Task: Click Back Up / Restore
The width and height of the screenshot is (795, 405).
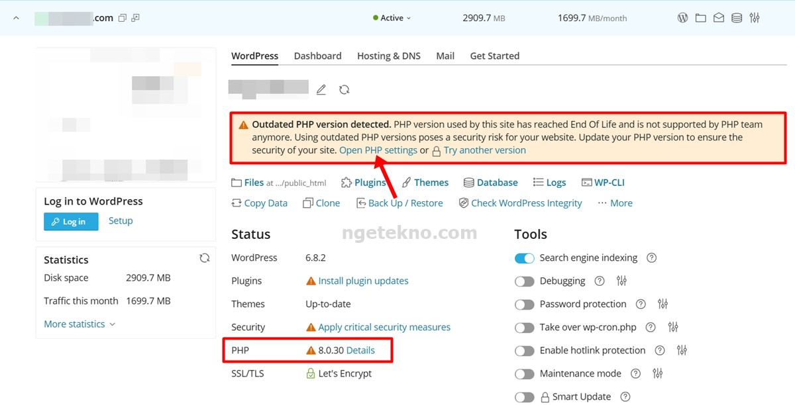Action: tap(399, 203)
